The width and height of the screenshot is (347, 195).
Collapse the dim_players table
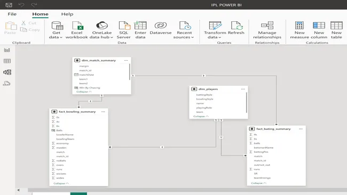(x=201, y=116)
